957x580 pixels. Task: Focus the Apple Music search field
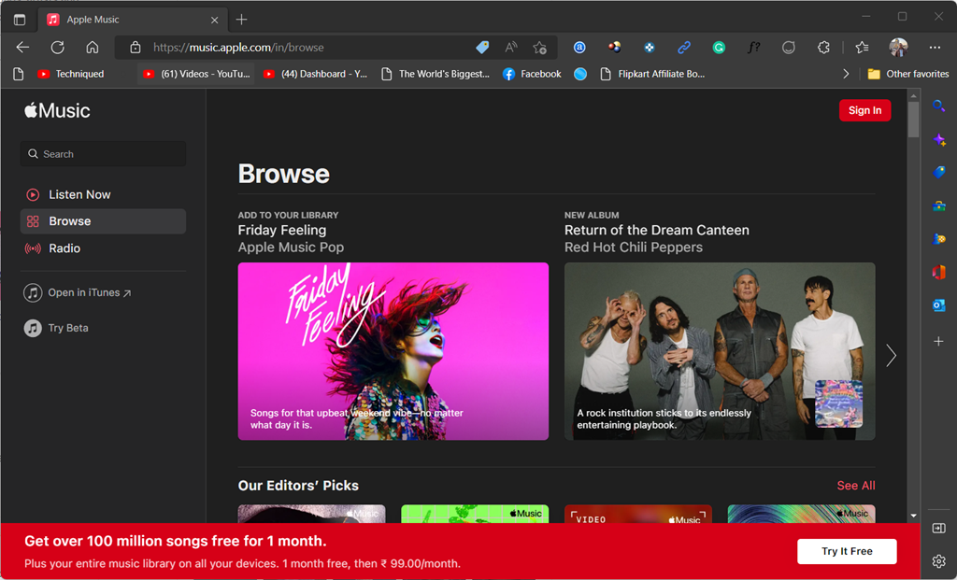tap(103, 154)
